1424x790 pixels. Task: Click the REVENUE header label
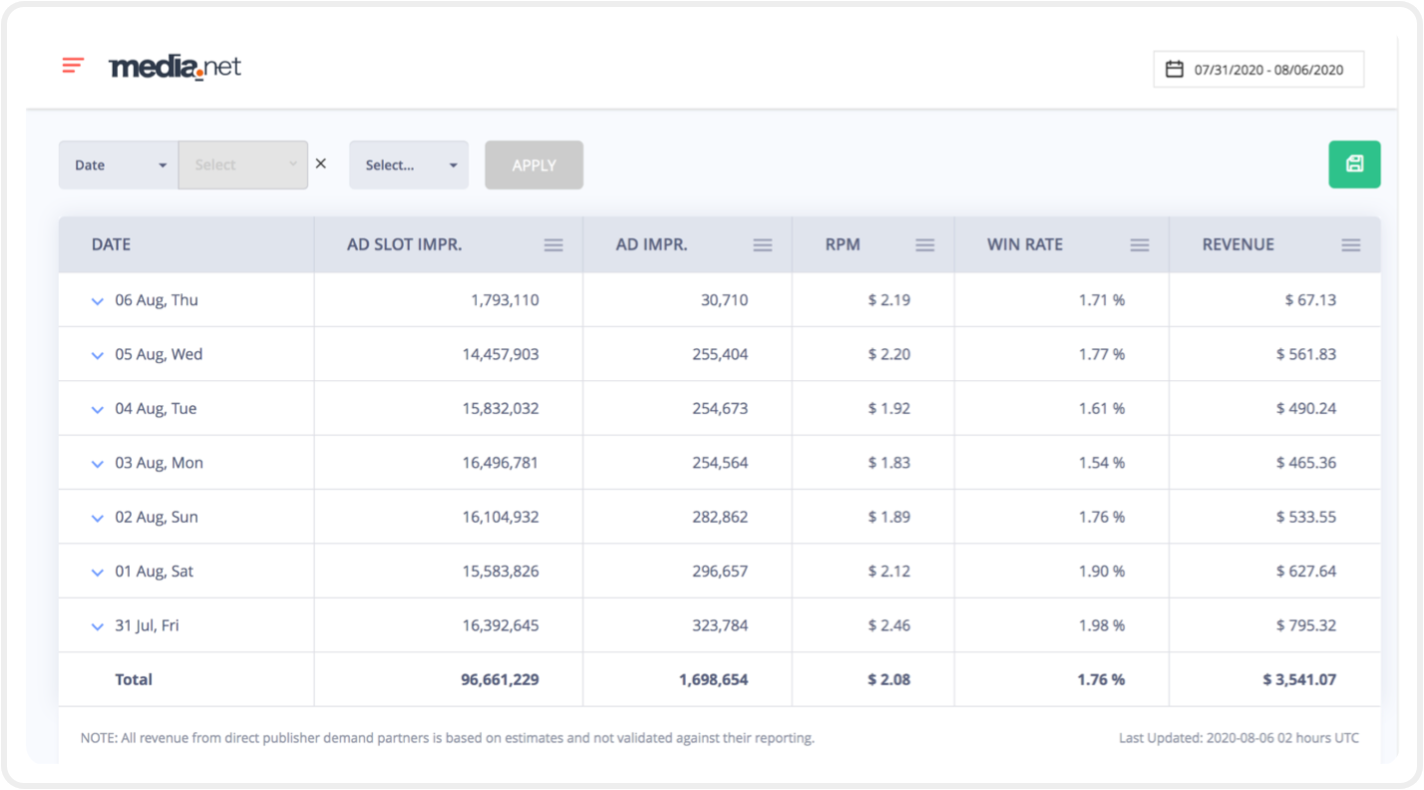[1239, 244]
